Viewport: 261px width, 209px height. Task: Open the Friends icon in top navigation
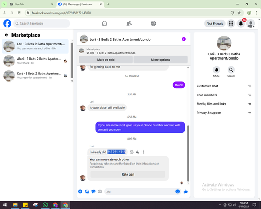[129, 24]
